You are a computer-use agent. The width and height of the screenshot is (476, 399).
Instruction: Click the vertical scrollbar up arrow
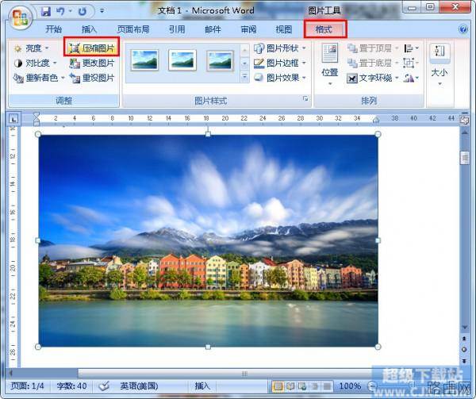tap(464, 132)
